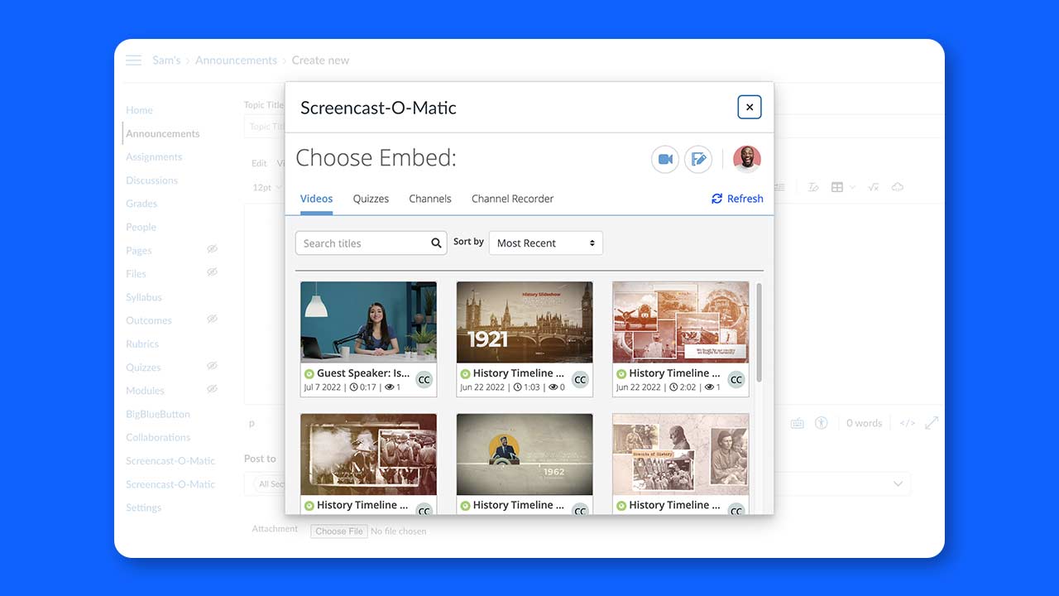Click the video list vertical scrollbar
Screen dimensions: 1059x596
(759, 333)
